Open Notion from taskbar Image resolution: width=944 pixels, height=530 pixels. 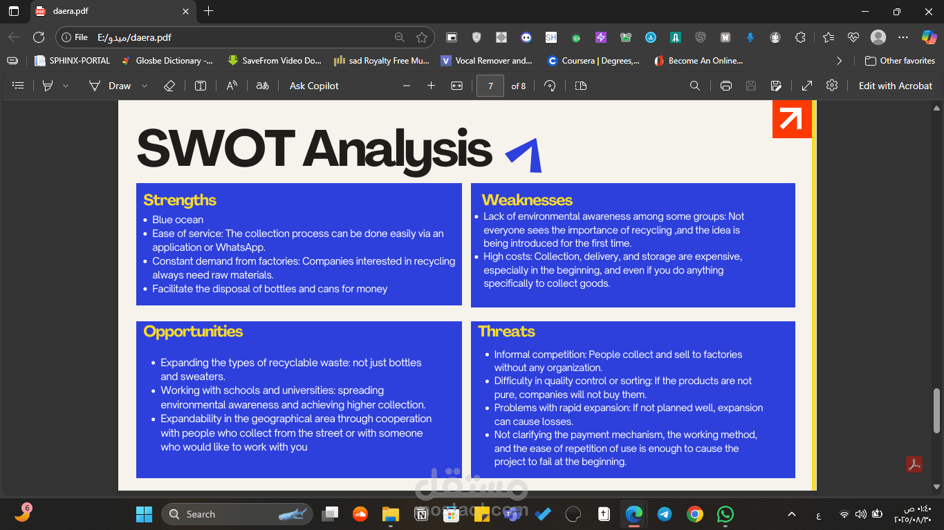click(x=421, y=514)
